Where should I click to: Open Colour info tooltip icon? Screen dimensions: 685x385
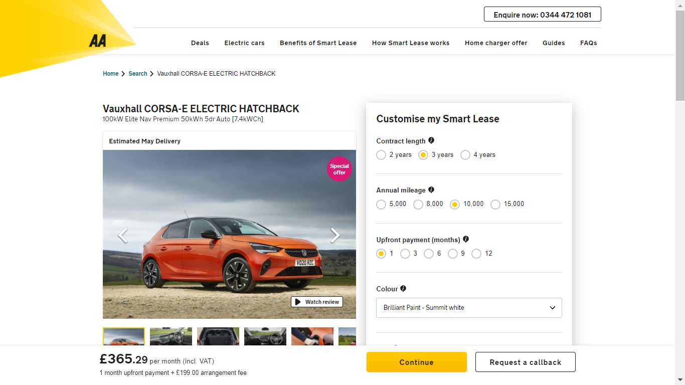click(x=403, y=289)
